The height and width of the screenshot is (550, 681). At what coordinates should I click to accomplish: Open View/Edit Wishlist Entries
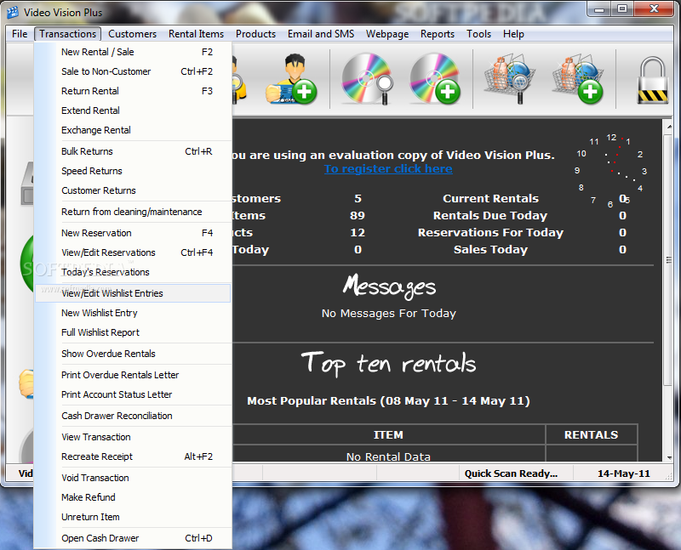133,293
